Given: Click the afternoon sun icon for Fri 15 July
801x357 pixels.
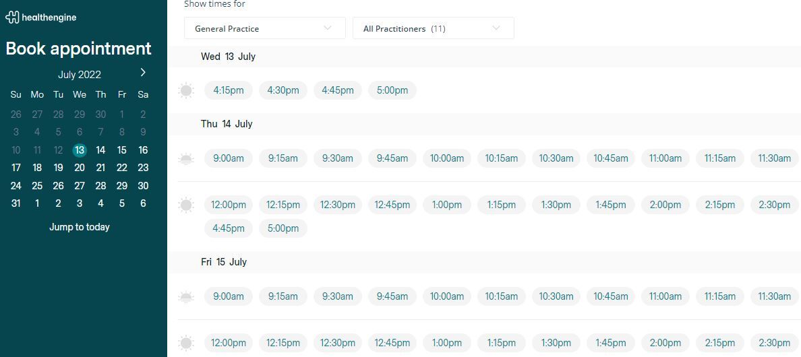Looking at the screenshot, I should point(187,343).
